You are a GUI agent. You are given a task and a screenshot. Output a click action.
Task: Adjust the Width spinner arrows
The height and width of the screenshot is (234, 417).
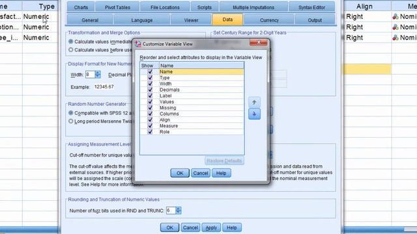click(x=98, y=75)
